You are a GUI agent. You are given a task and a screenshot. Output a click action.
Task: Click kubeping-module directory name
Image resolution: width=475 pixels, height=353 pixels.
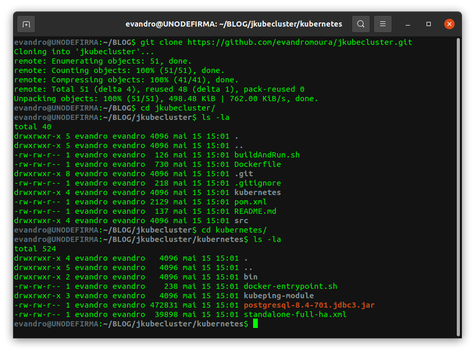click(x=279, y=296)
